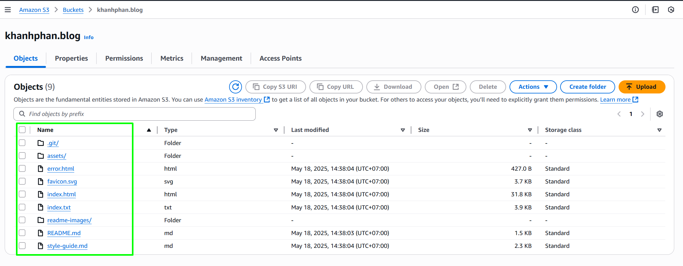Tick the index.txt checkbox
Image resolution: width=683 pixels, height=266 pixels.
[x=22, y=207]
